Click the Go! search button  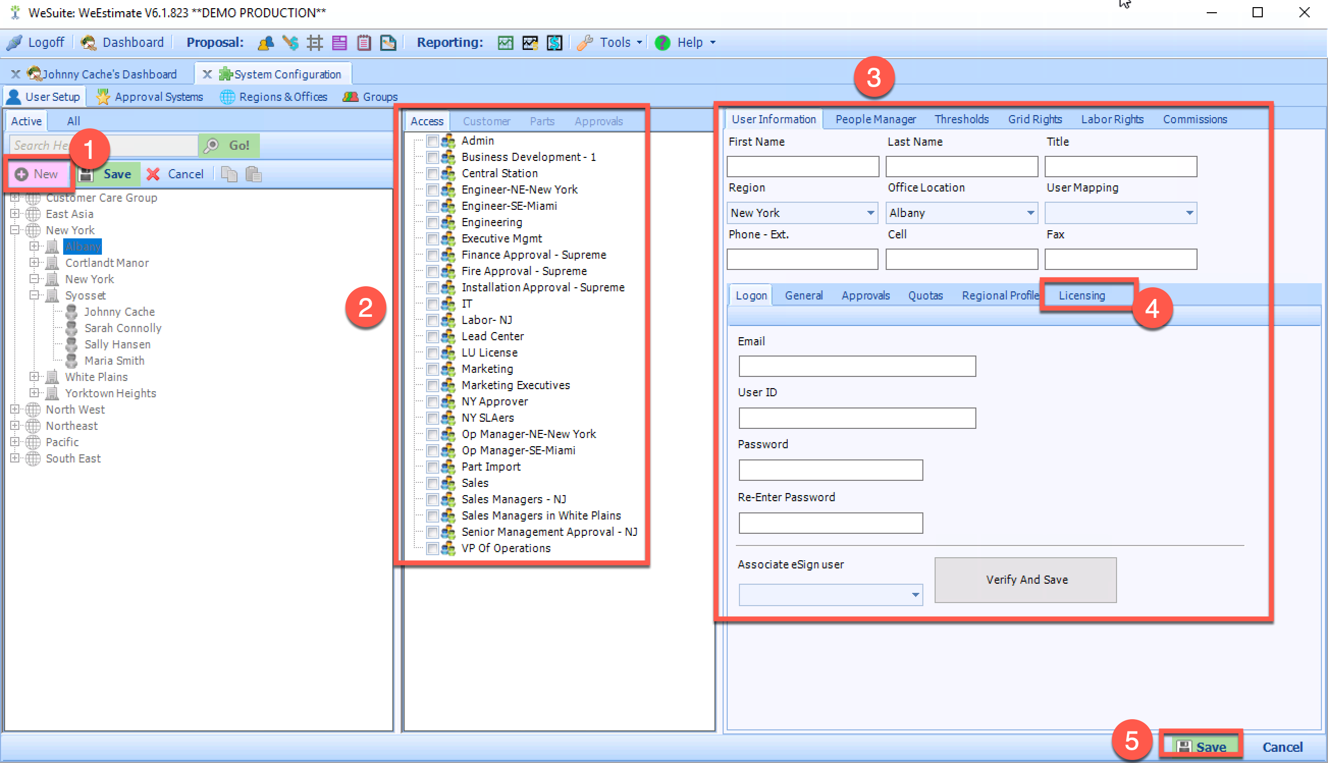click(x=229, y=145)
